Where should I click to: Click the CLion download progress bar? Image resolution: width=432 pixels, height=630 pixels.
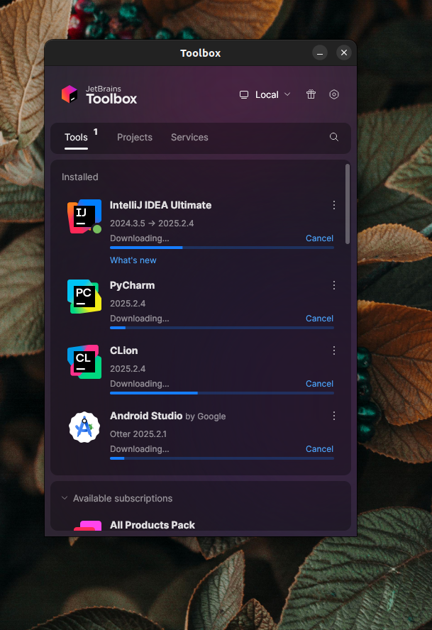(x=222, y=393)
